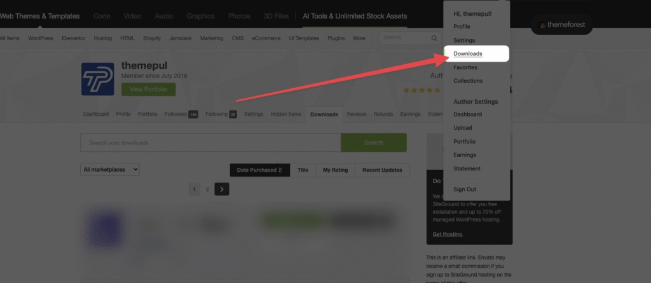
Task: Select downloads page 1
Action: coord(195,190)
